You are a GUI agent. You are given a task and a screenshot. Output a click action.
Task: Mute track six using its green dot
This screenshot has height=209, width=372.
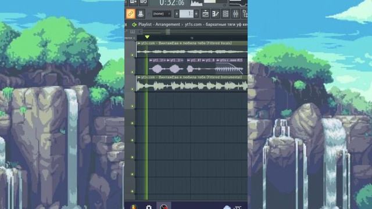[133, 140]
